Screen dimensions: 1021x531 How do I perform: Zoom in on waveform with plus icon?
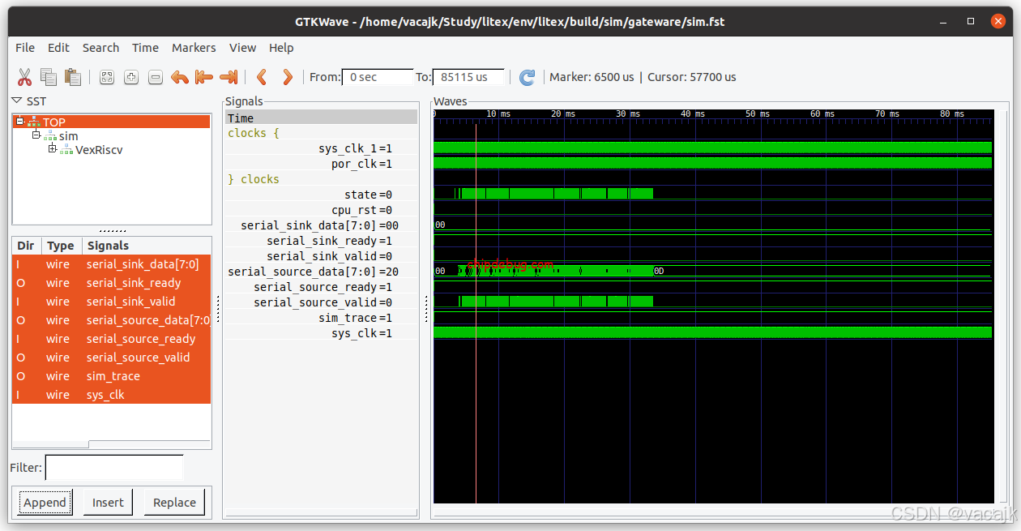130,76
